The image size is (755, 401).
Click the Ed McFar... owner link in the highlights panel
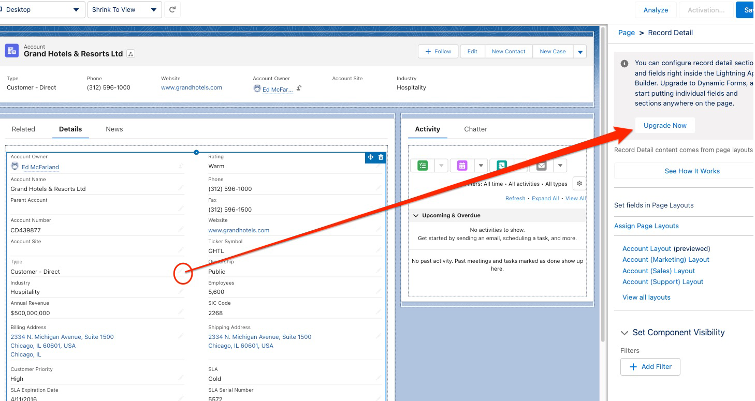[278, 90]
